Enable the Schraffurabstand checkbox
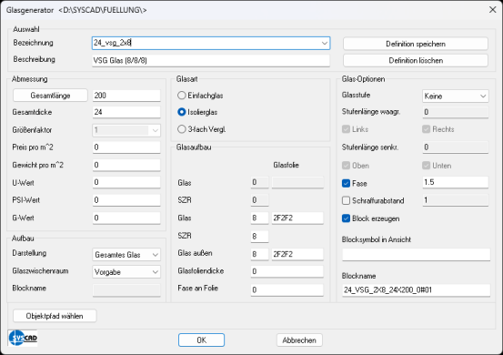503x355 pixels. pos(346,200)
